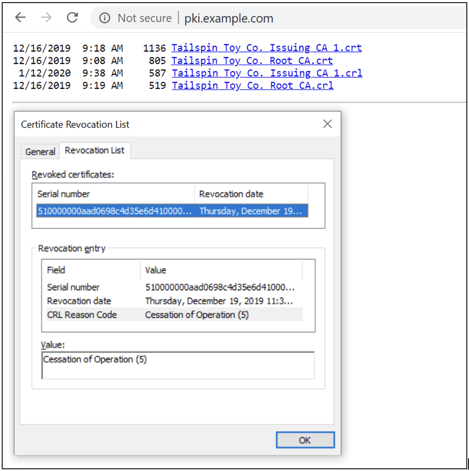Select the CRL Reason Code row

pyautogui.click(x=174, y=315)
